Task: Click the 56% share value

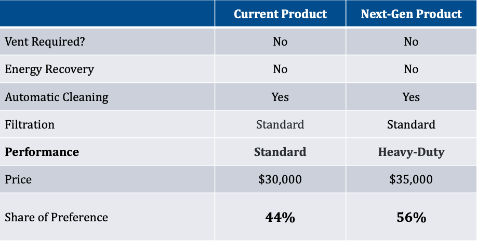Action: click(x=411, y=218)
